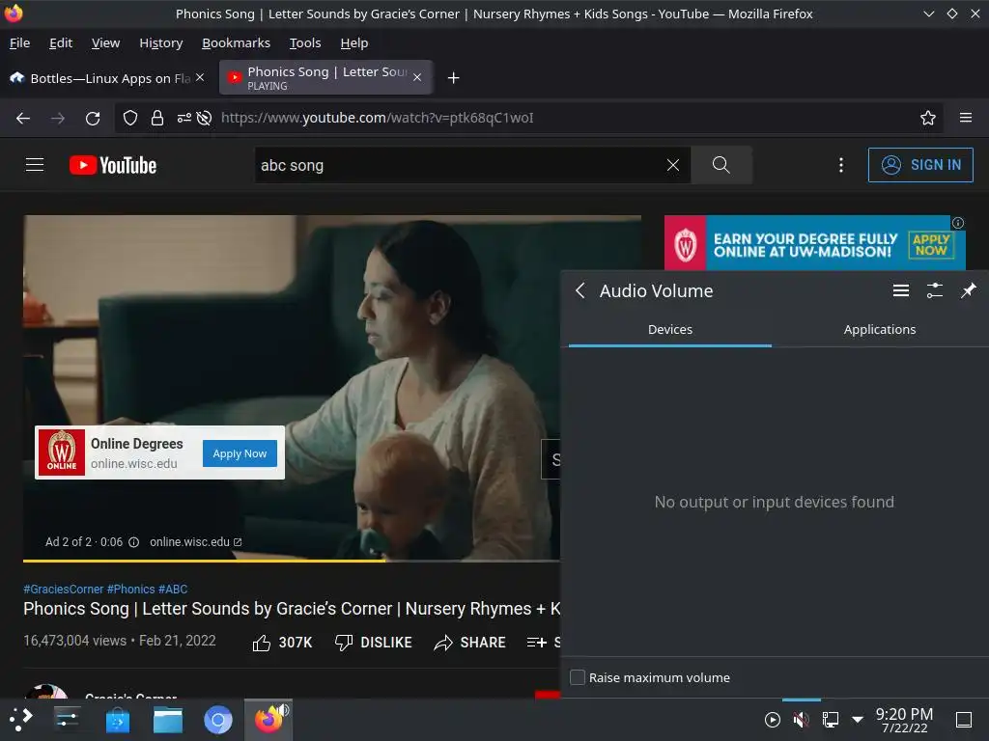Open the Tools menu
This screenshot has height=741, width=989.
pos(305,42)
